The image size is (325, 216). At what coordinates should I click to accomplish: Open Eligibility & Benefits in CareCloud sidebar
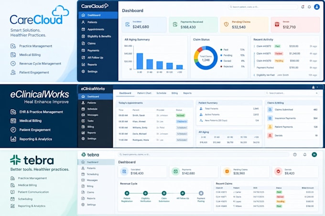[x=97, y=36]
